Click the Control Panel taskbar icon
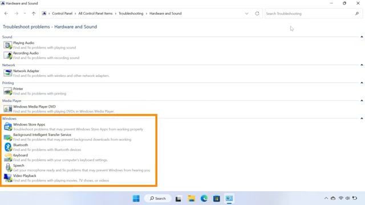The image size is (365, 205). 229,199
